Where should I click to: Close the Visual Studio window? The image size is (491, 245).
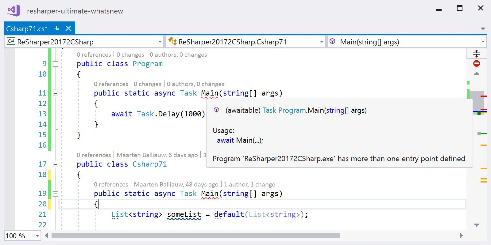(x=481, y=8)
